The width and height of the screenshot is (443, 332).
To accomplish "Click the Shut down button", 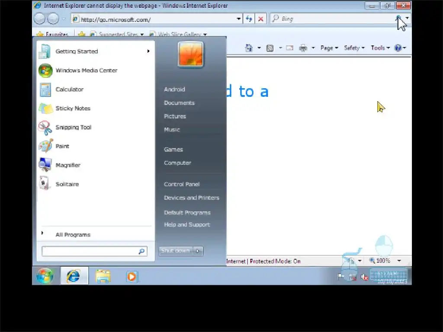I will click(x=176, y=251).
